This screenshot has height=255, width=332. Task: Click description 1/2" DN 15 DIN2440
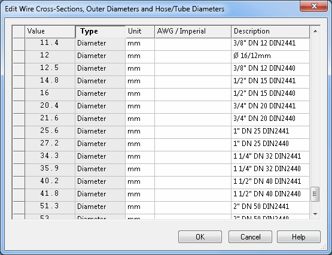coord(270,94)
